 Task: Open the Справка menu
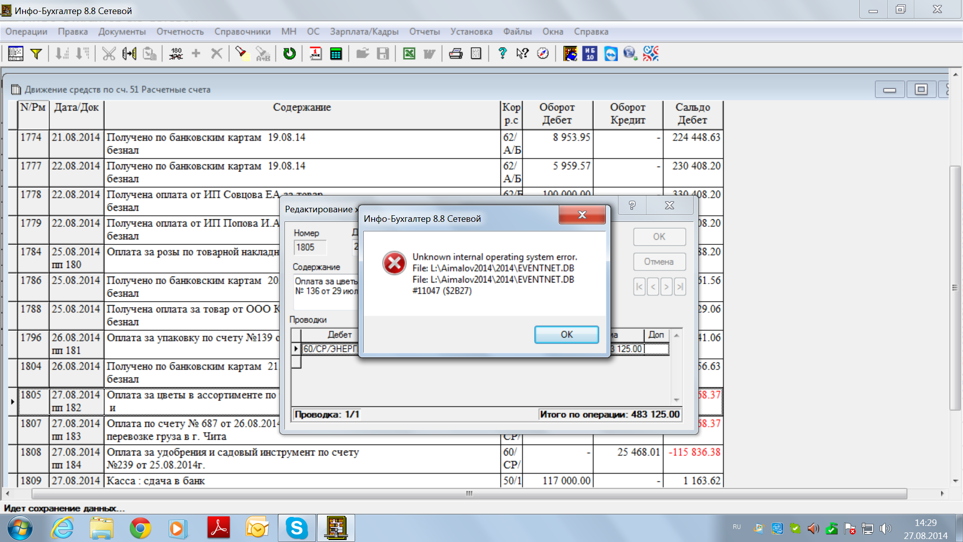click(x=591, y=32)
